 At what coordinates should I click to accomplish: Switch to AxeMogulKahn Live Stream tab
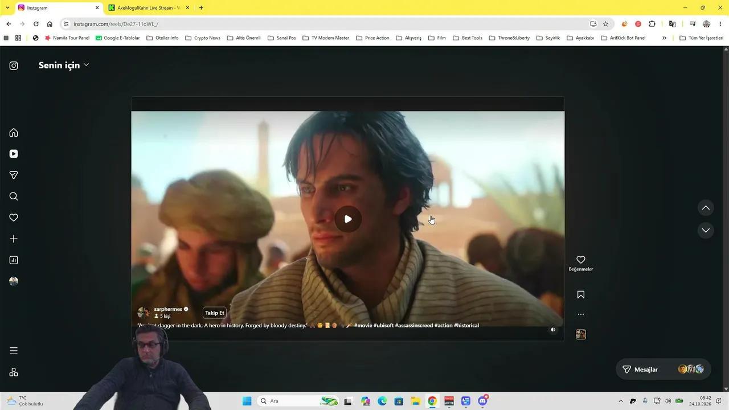(148, 8)
